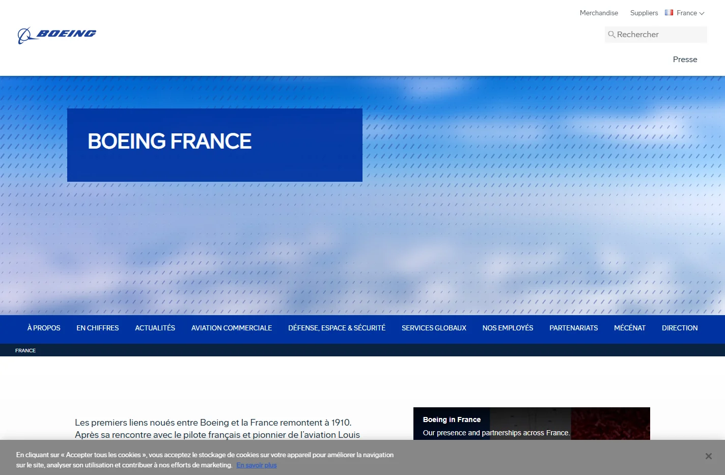Image resolution: width=725 pixels, height=475 pixels.
Task: Close the cookie banner
Action: pyautogui.click(x=708, y=456)
